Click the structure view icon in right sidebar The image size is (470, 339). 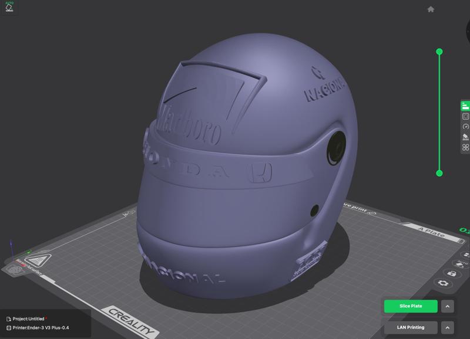465,116
